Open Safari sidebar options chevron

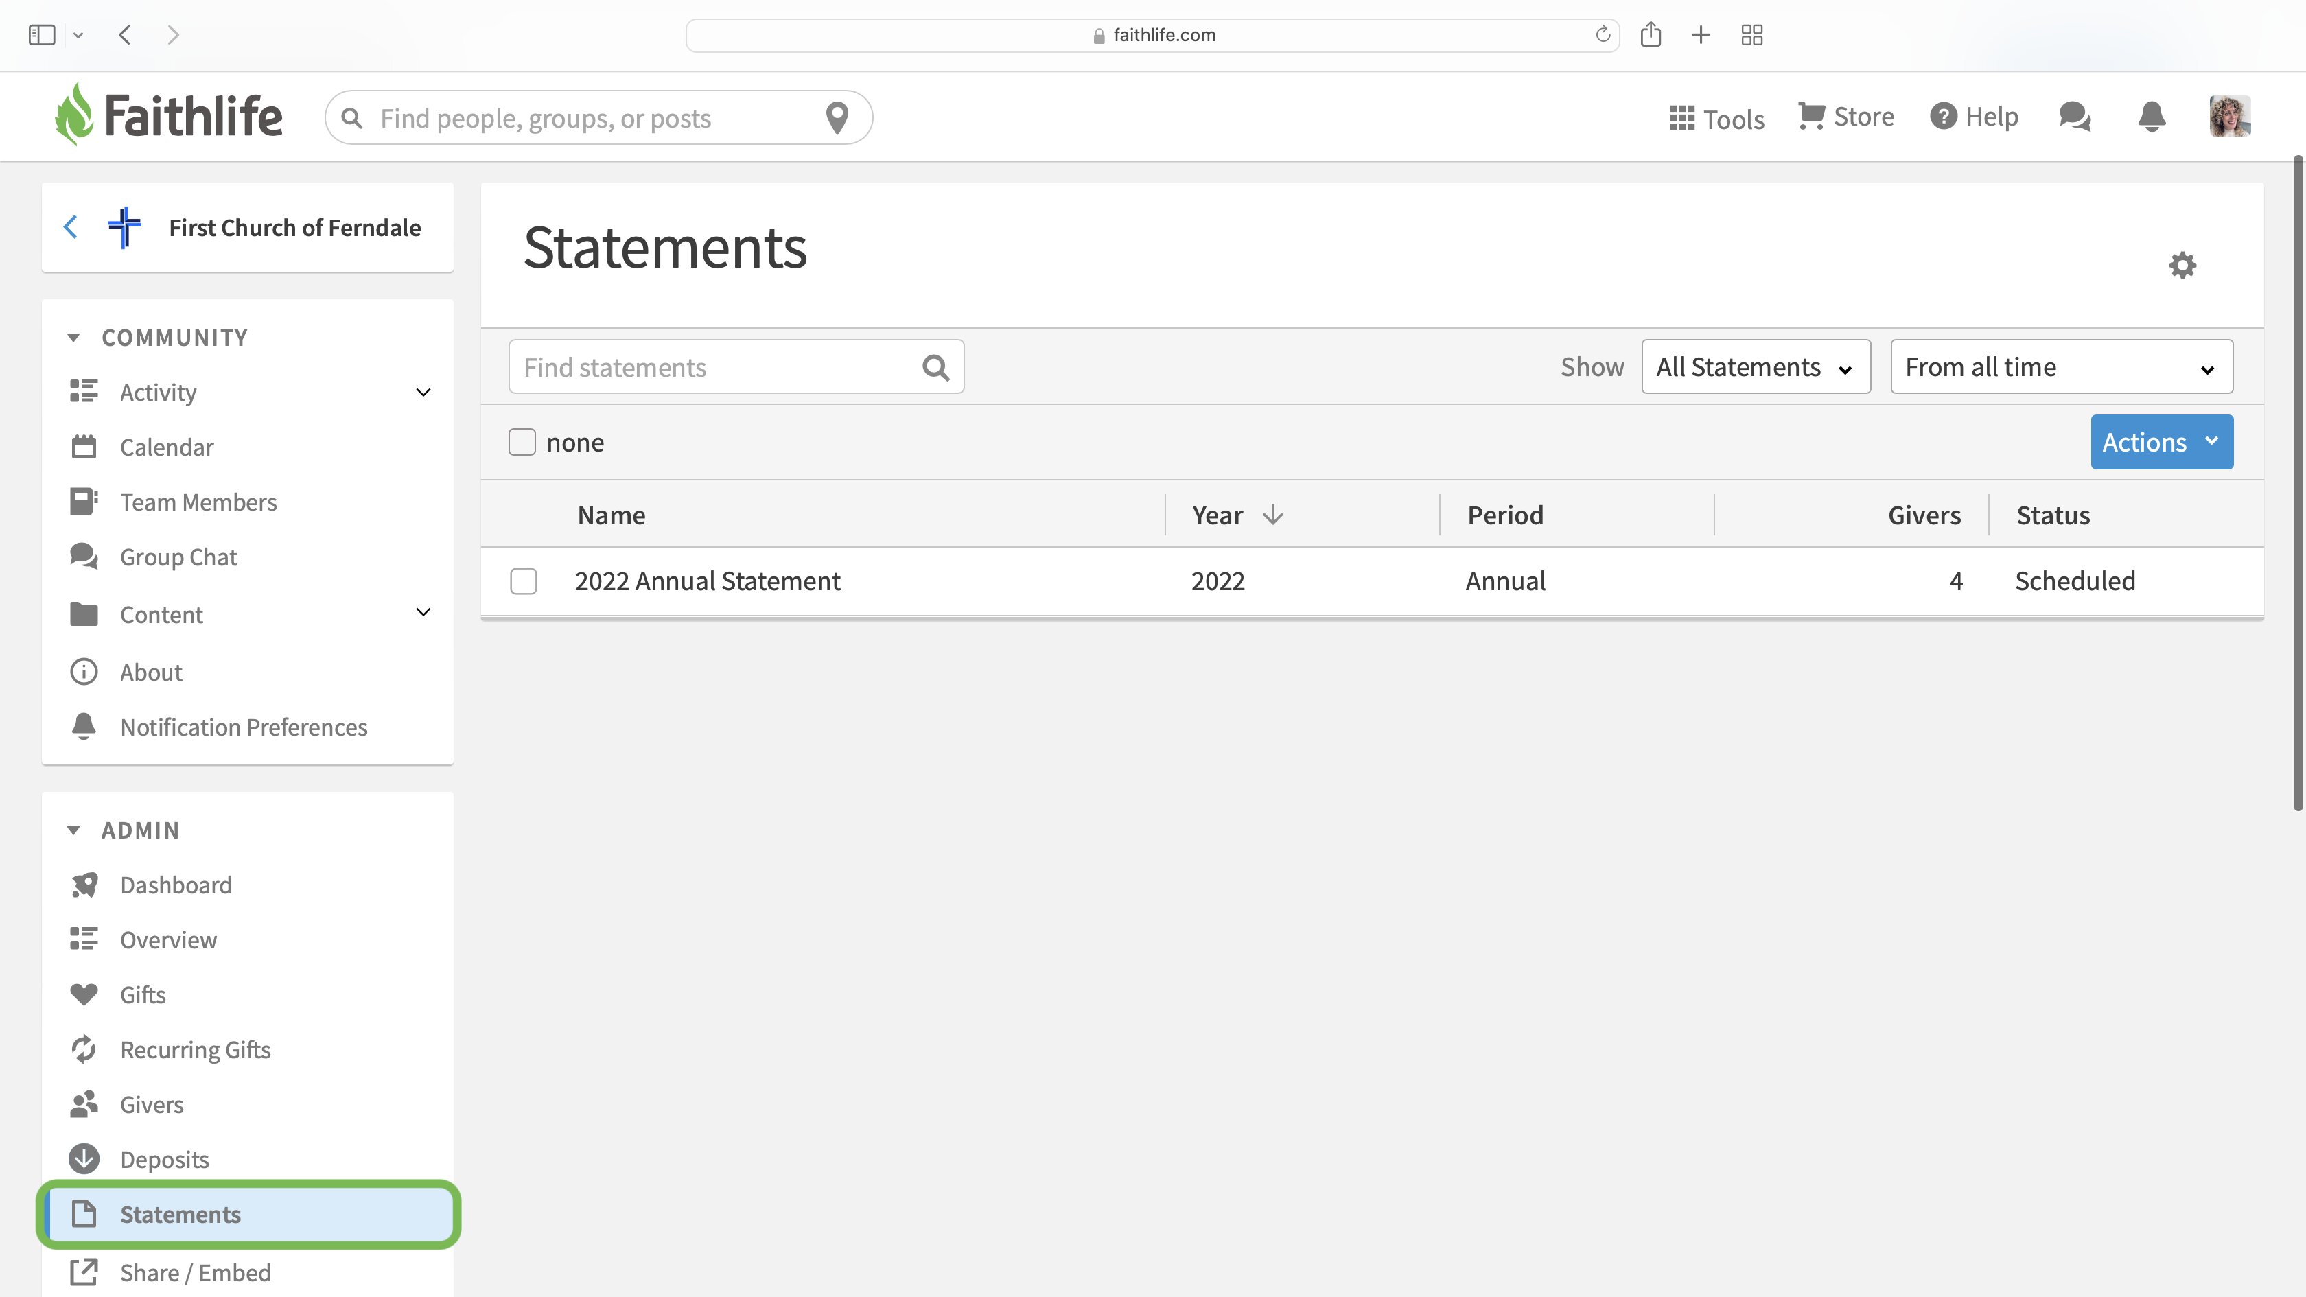tap(78, 35)
